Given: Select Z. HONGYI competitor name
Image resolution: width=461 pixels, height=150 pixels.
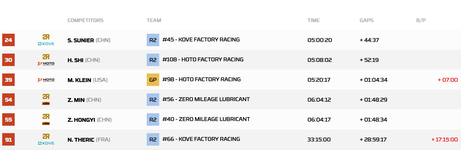Looking at the screenshot, I should coord(81,120).
